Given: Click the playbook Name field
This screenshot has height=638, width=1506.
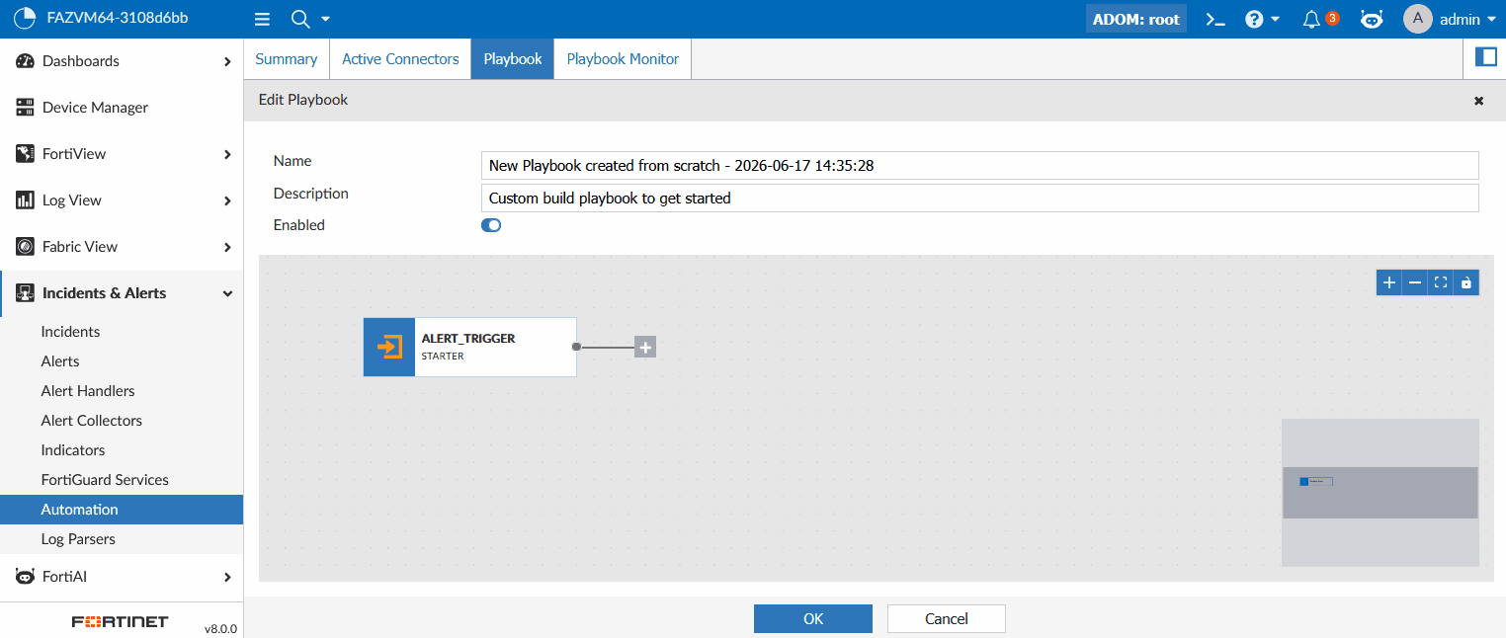Looking at the screenshot, I should 979,165.
